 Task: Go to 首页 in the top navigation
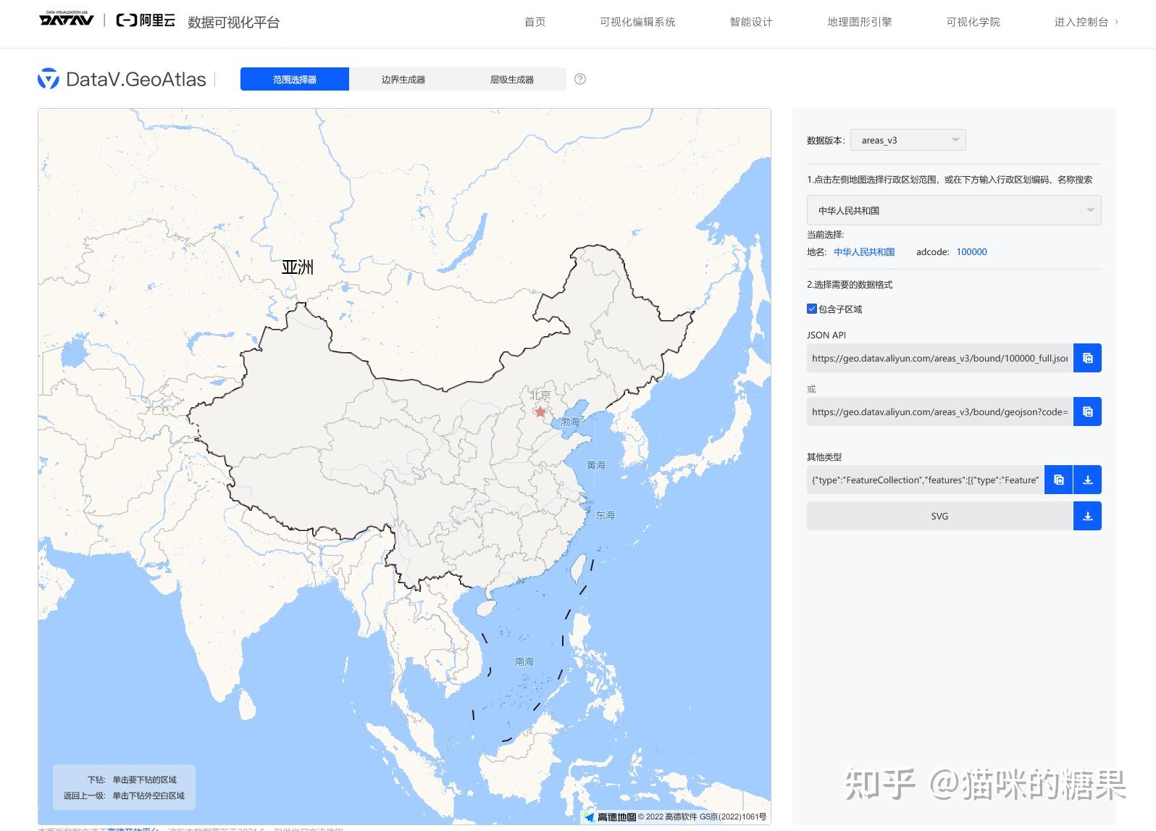[x=535, y=22]
